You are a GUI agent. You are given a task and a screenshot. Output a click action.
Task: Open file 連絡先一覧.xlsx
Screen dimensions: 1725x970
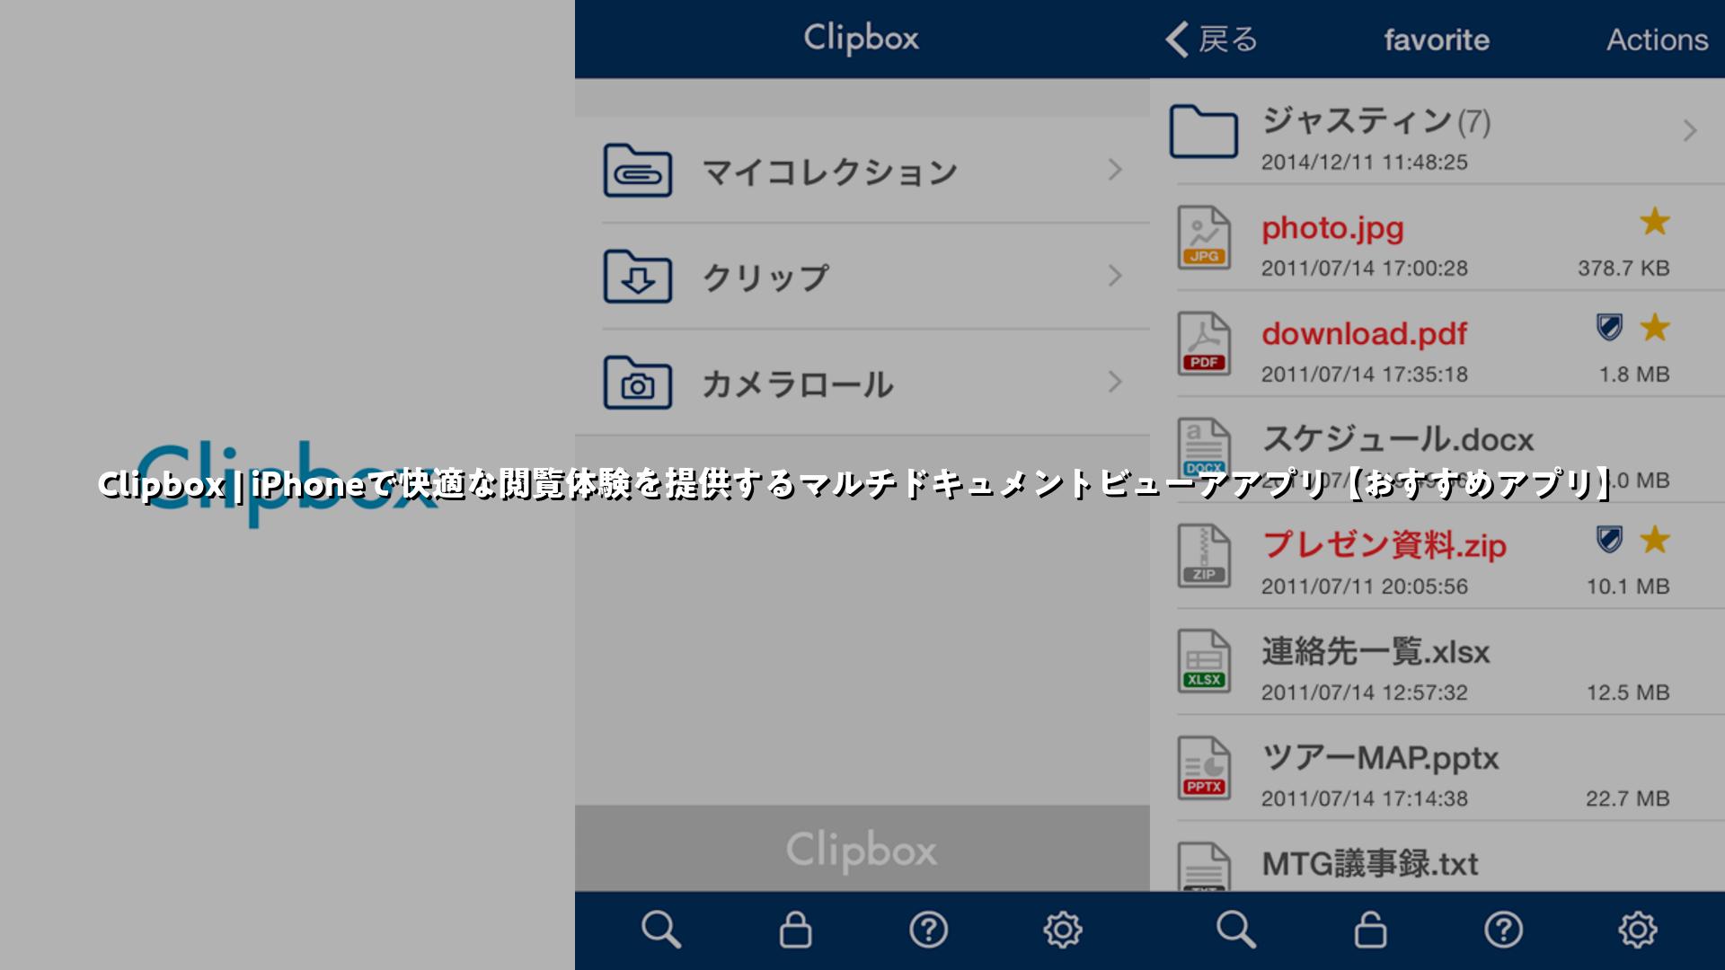point(1376,651)
